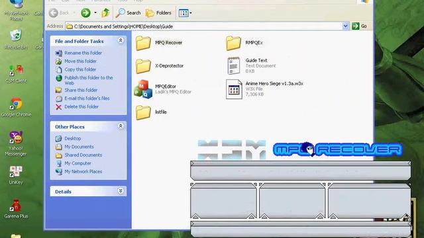
Task: Click the address bar path field
Action: 204,26
